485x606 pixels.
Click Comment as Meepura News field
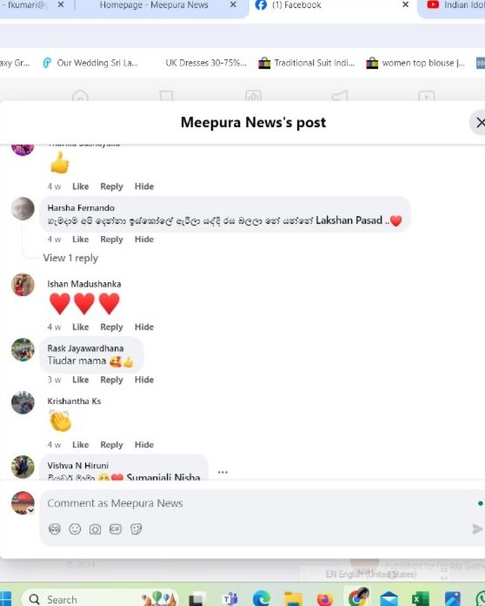(x=255, y=503)
